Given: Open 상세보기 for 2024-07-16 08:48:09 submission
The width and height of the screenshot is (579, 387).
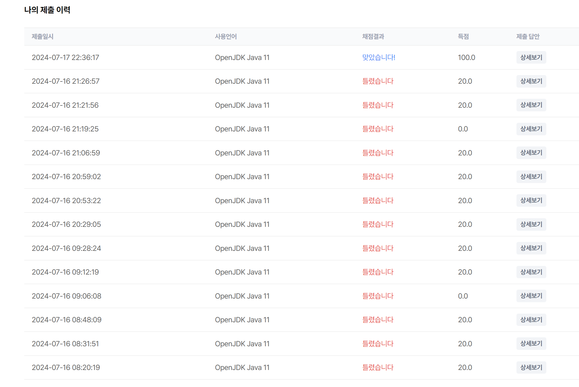Looking at the screenshot, I should (531, 320).
